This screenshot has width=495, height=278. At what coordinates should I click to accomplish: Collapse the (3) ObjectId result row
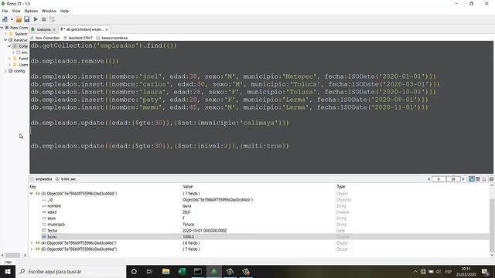click(32, 194)
